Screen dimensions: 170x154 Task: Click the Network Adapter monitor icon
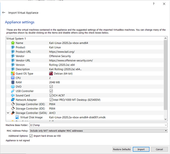click(13, 100)
